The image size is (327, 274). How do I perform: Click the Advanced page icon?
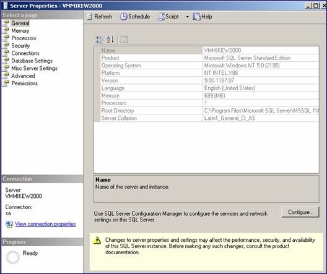pos(6,75)
